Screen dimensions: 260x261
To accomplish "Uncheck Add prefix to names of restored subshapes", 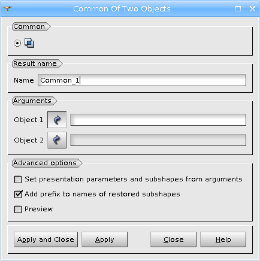I will pyautogui.click(x=18, y=194).
